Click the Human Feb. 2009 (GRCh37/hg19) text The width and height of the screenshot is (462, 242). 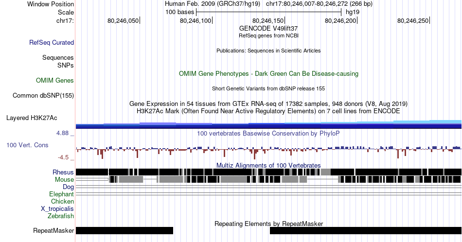pos(213,4)
